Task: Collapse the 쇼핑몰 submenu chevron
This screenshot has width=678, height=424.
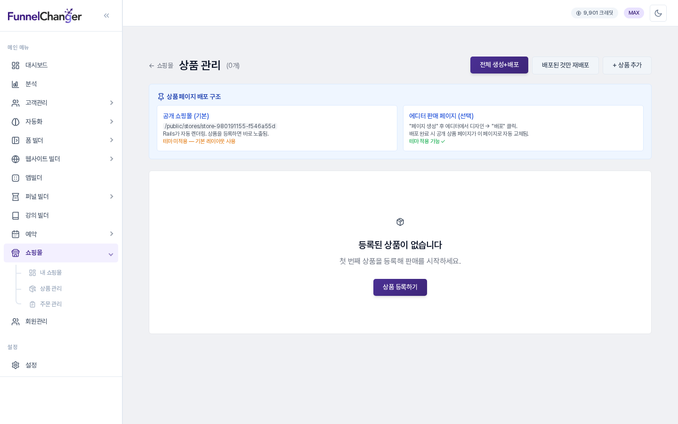Action: [111, 254]
